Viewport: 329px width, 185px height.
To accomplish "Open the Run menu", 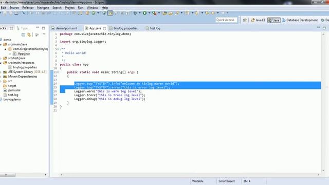I will (81, 8).
